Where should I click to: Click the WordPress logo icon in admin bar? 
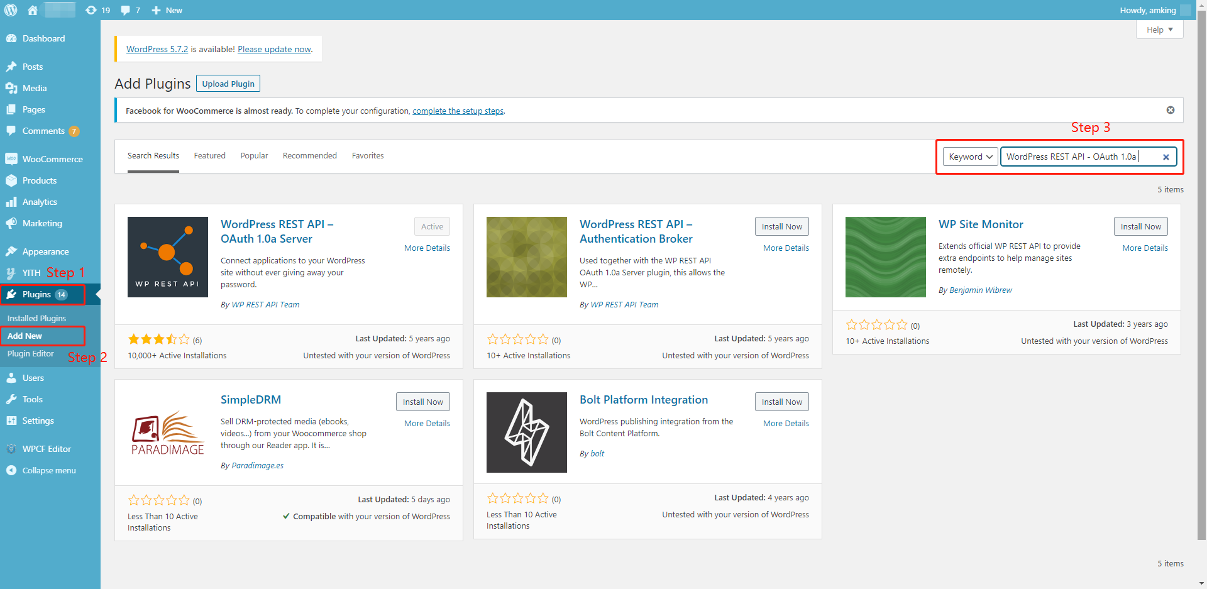pos(11,10)
